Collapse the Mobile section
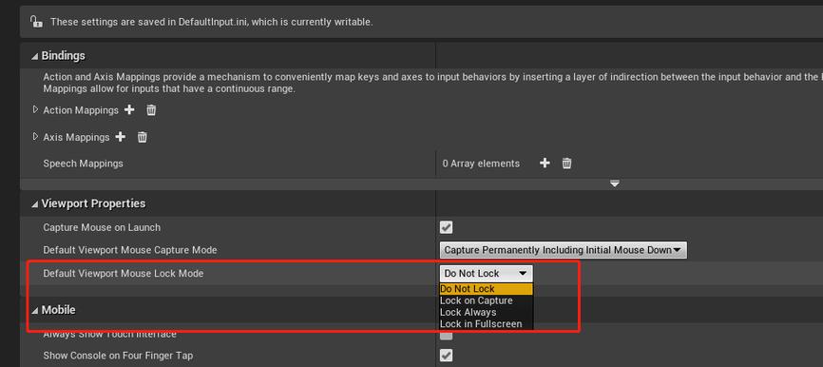823x367 pixels. (x=34, y=310)
